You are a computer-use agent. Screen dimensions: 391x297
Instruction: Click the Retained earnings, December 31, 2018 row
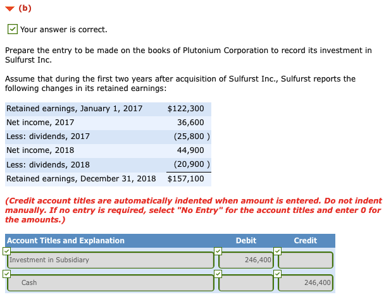(108, 179)
